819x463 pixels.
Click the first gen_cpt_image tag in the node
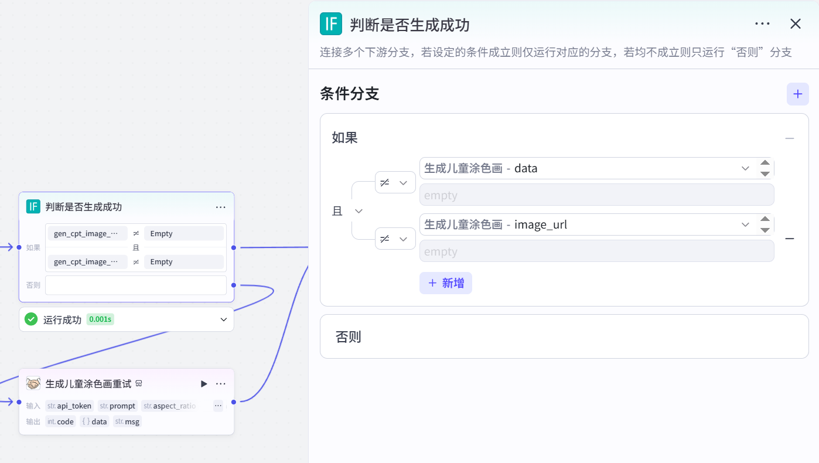88,233
